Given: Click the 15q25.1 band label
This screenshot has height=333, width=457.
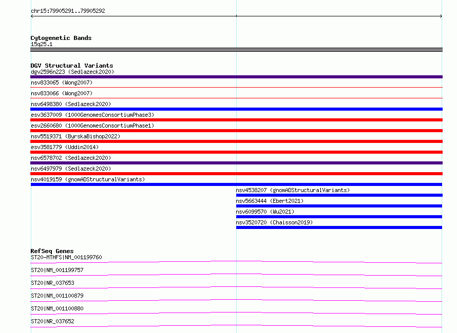Looking at the screenshot, I should (42, 44).
